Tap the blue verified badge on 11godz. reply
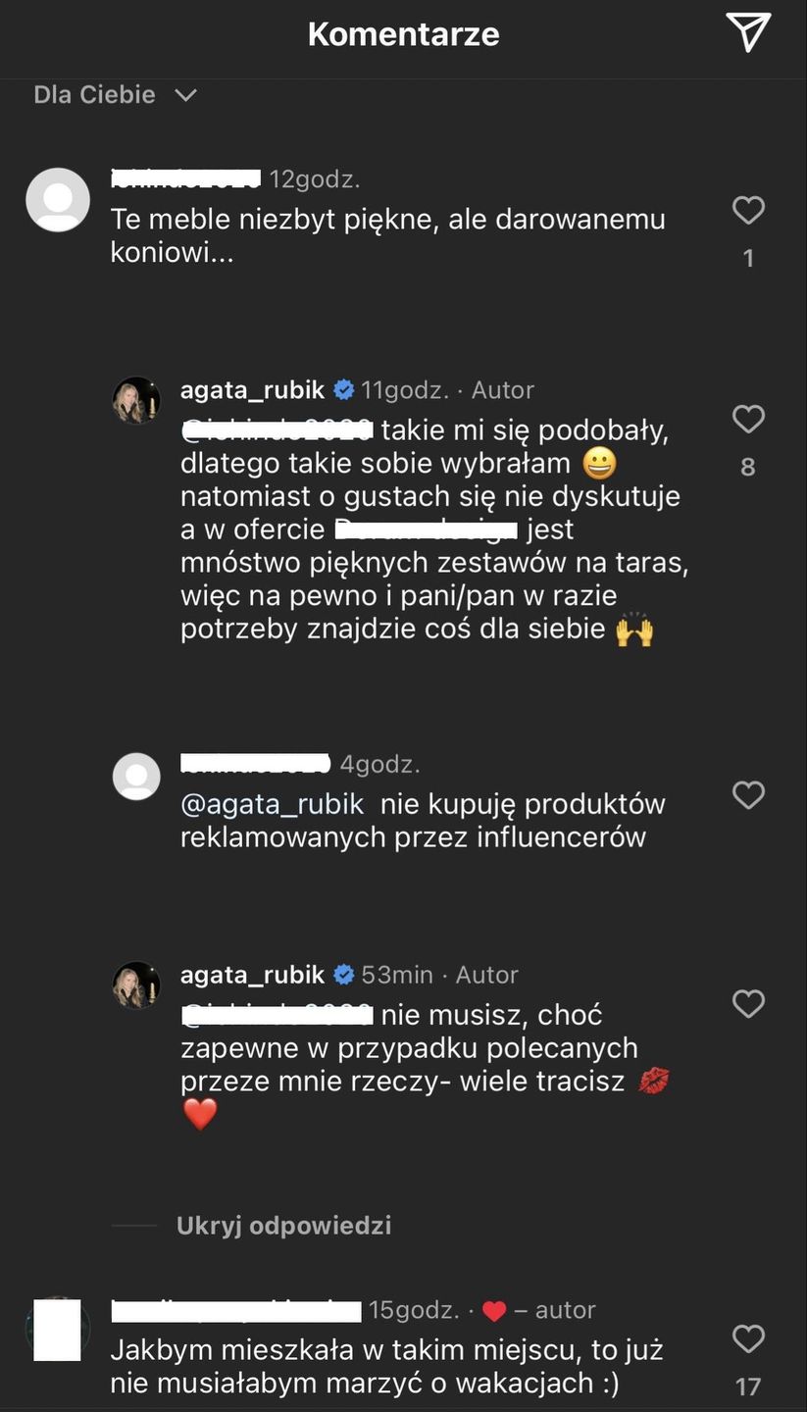This screenshot has width=807, height=1412. coord(344,390)
